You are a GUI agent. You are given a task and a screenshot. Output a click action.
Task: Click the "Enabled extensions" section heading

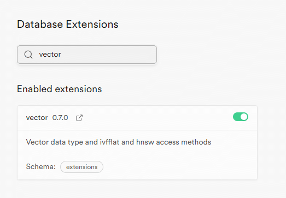coord(60,89)
